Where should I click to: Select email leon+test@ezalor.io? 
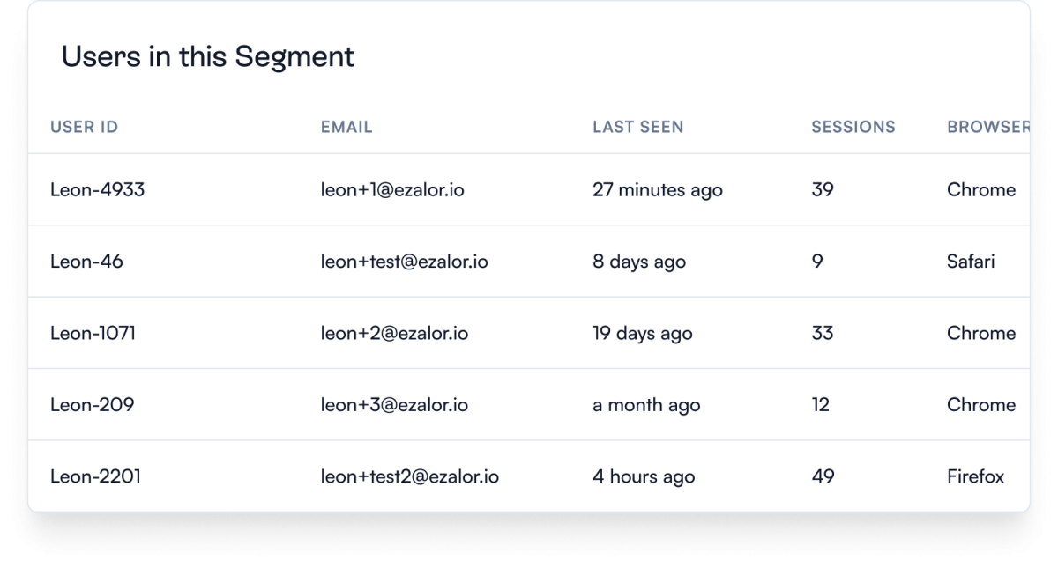(x=405, y=262)
